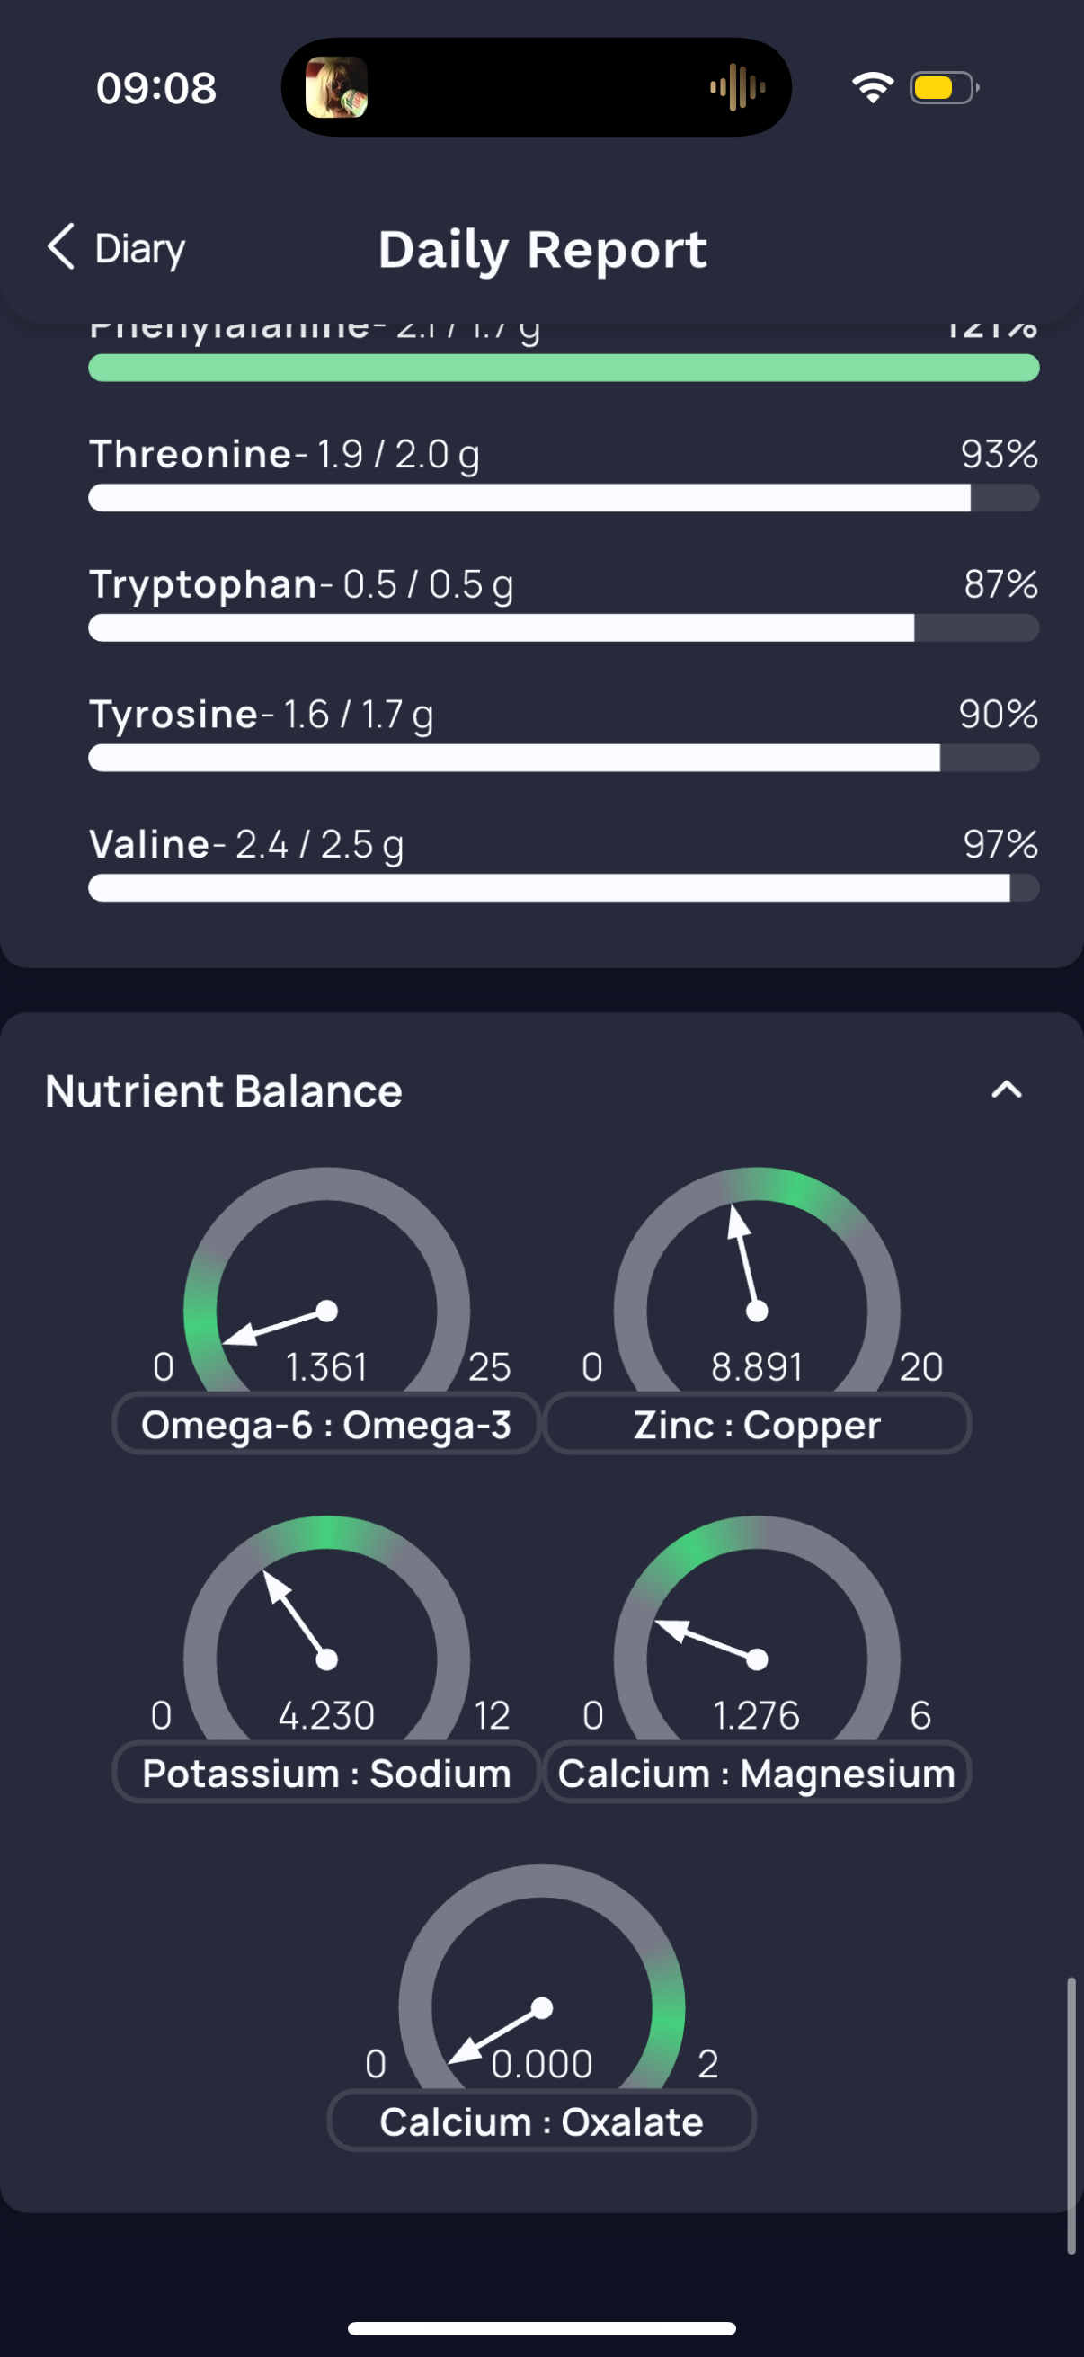
Task: Click the Omega-6 : Omega-3 label button
Action: pyautogui.click(x=326, y=1424)
